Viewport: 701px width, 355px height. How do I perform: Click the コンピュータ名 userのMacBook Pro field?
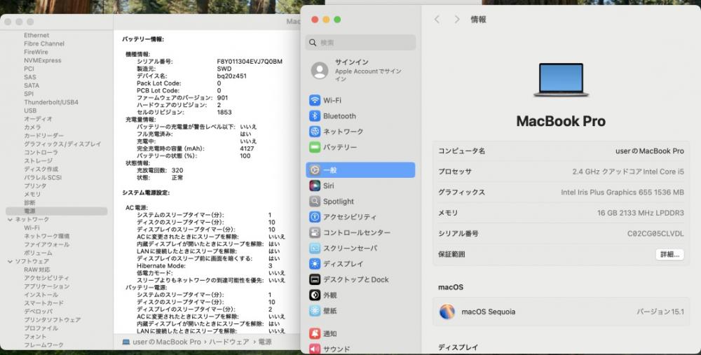561,151
